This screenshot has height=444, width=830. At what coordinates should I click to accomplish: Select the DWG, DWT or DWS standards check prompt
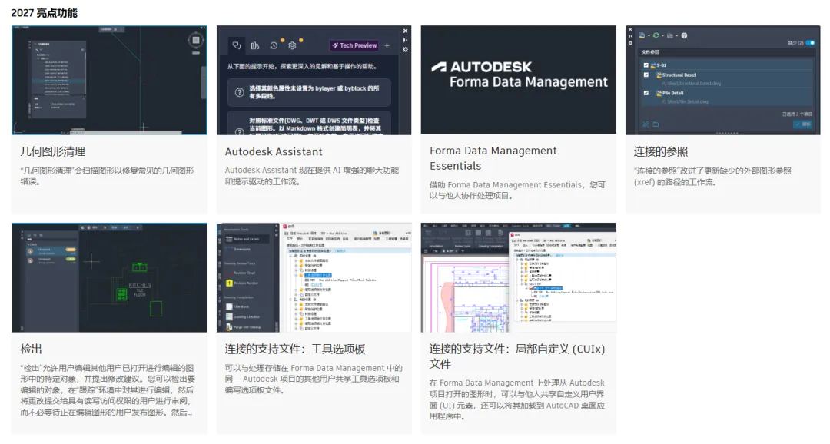coord(309,124)
